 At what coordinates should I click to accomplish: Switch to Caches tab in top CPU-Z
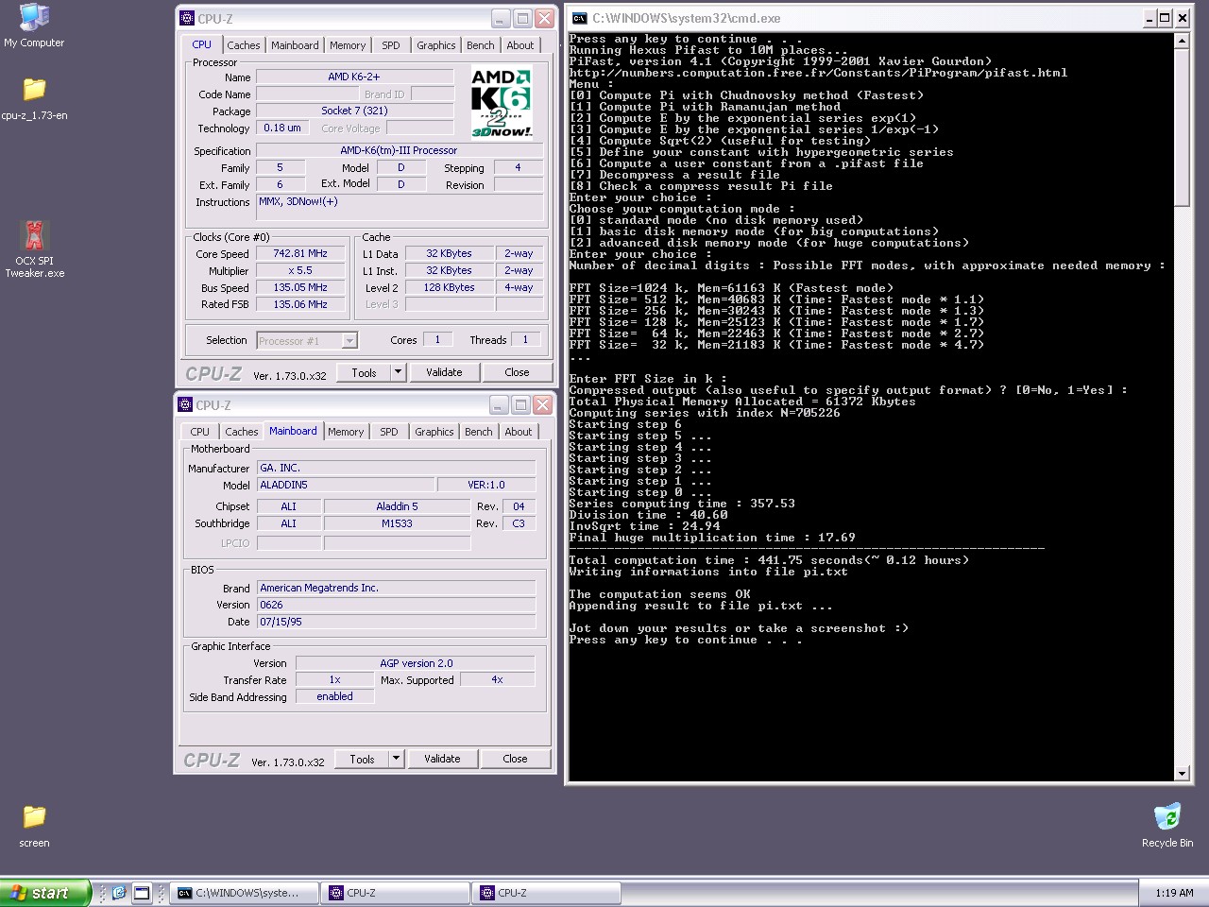click(243, 45)
